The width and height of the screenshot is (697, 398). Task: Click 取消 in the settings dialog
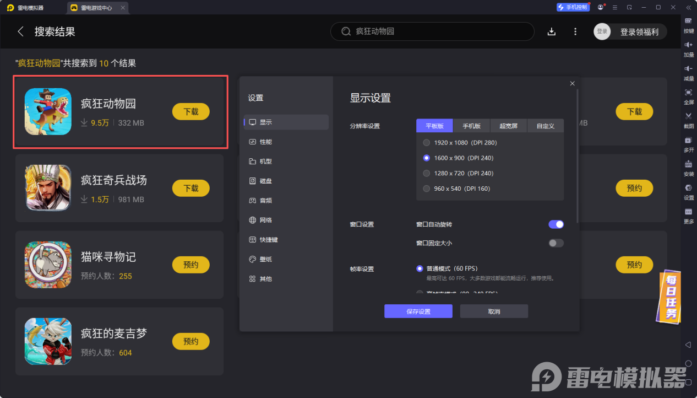tap(494, 311)
